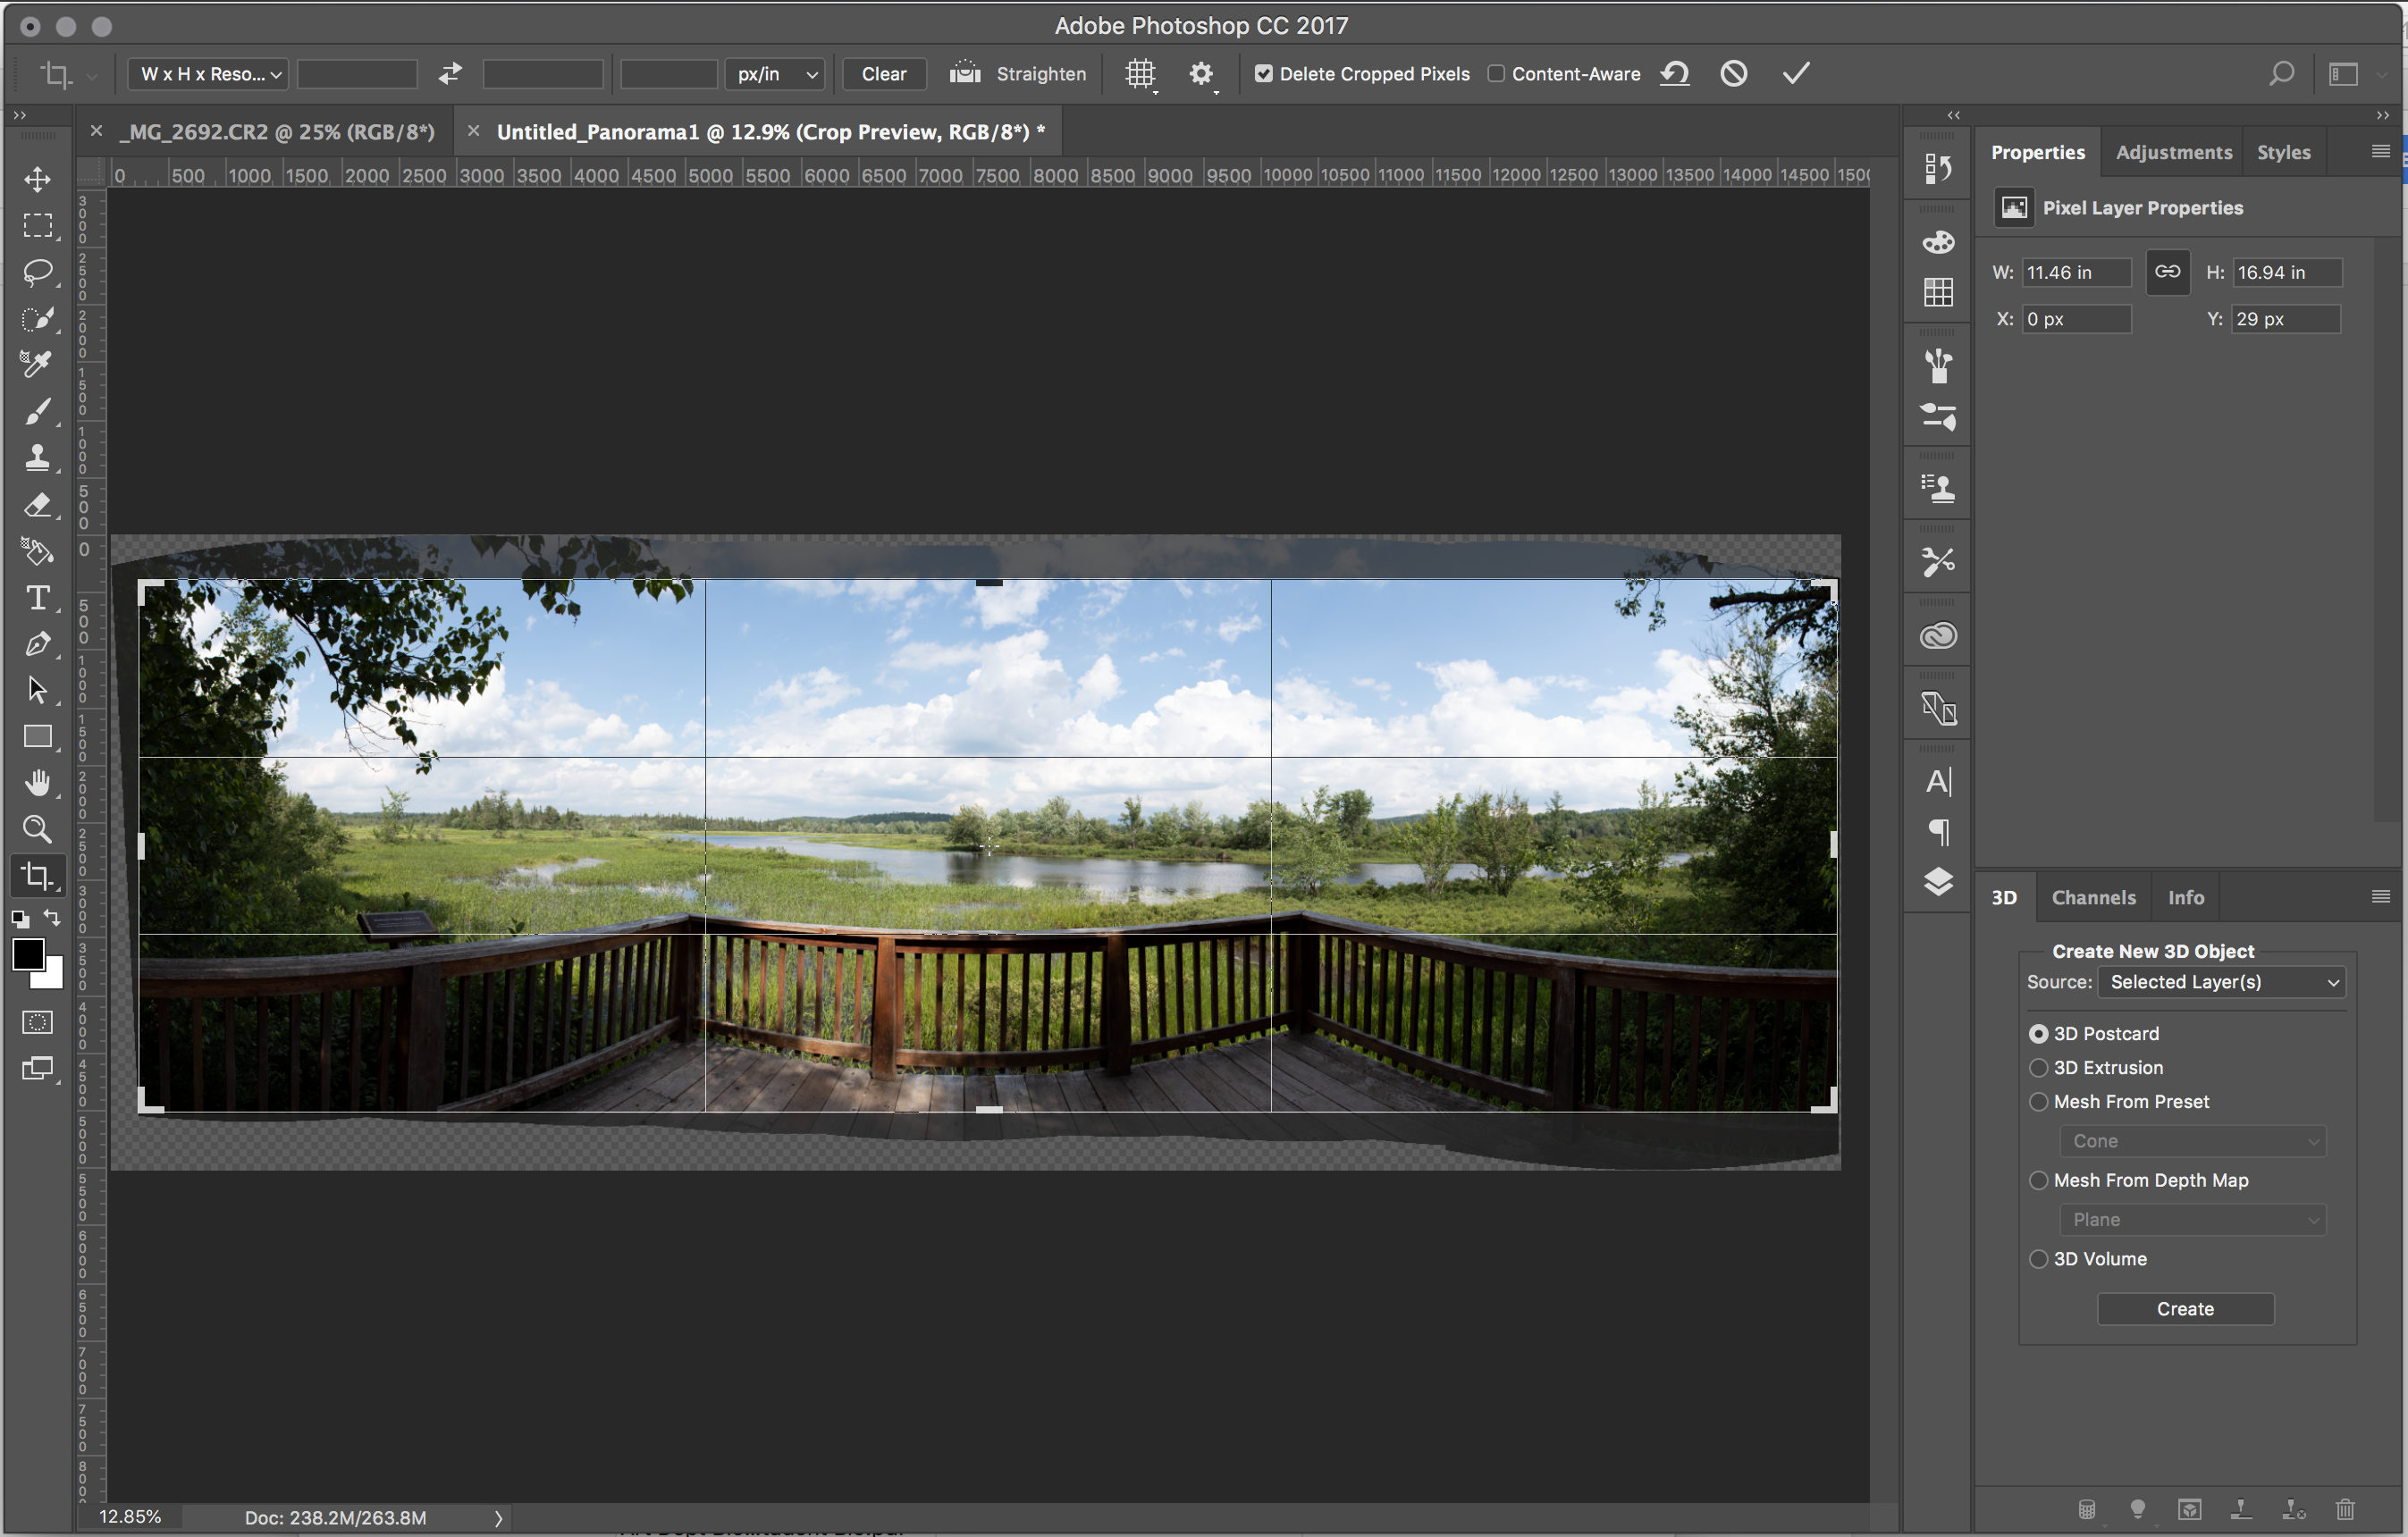
Task: Click the Create 3D object button
Action: point(2185,1309)
